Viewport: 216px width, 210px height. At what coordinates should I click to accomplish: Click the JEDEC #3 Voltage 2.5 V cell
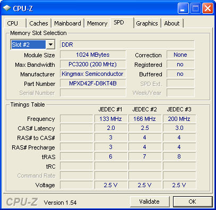(179, 185)
